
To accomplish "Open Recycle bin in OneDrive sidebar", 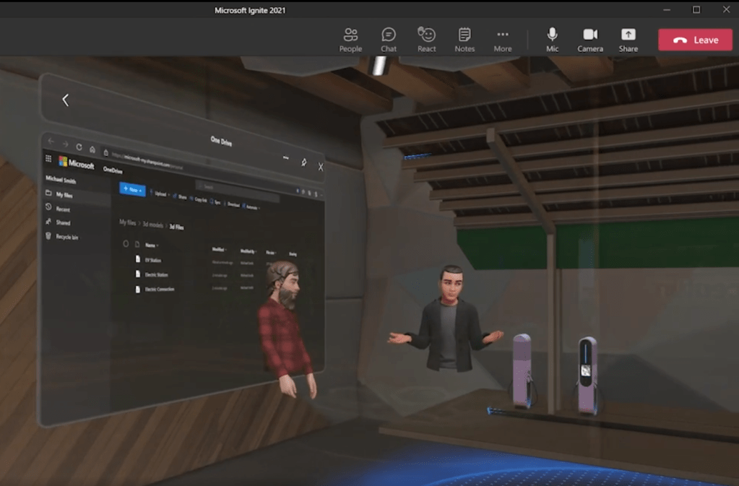I will (68, 237).
